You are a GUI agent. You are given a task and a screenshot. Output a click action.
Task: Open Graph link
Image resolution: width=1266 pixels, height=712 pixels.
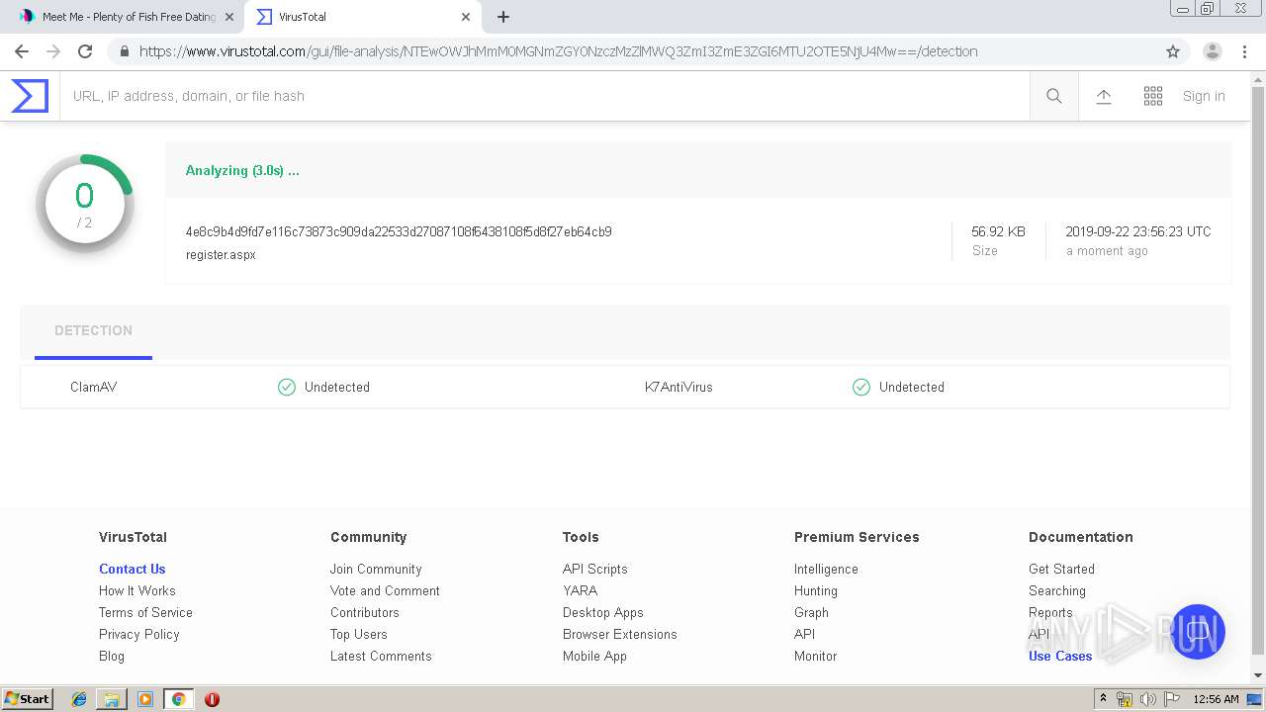click(x=811, y=612)
